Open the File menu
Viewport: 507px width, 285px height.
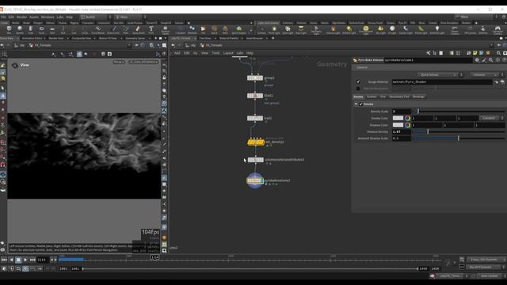click(3, 17)
